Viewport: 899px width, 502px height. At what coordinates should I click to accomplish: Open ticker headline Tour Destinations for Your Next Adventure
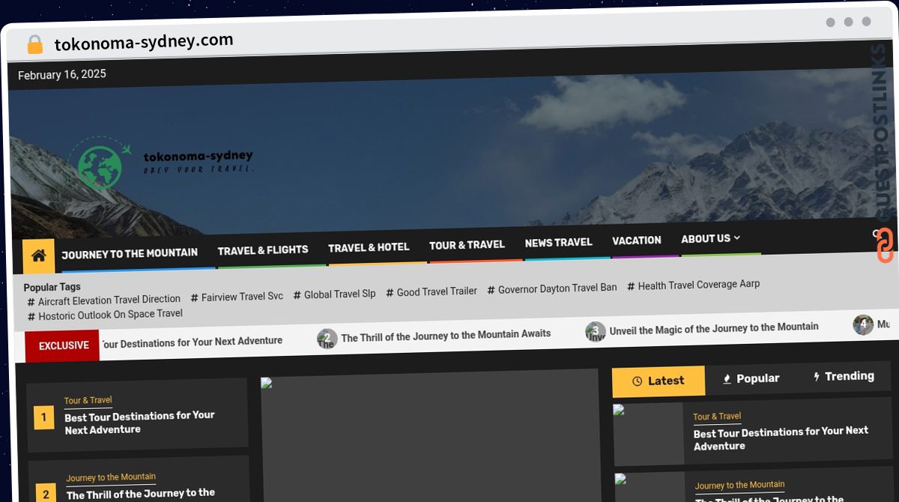192,342
